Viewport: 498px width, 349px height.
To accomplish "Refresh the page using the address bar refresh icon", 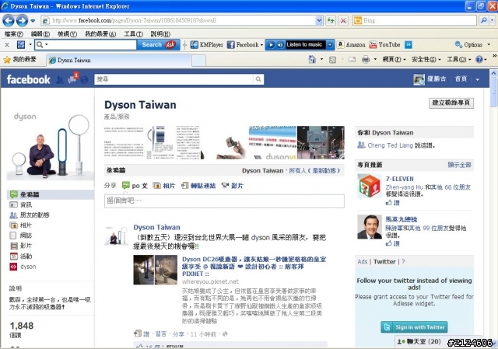I will [331, 21].
